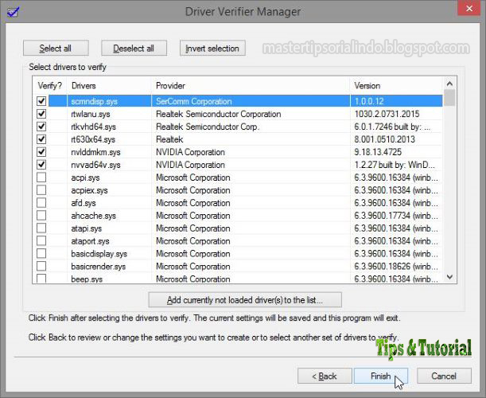Select the ataport.sys driver name

pos(90,241)
